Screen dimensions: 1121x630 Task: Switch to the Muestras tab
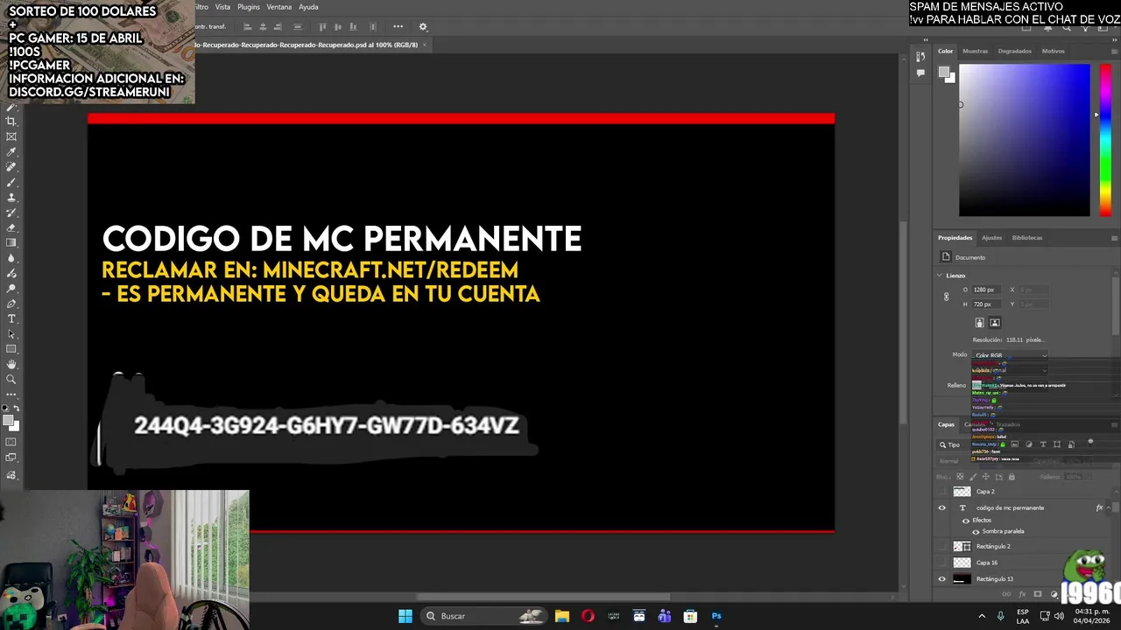975,51
